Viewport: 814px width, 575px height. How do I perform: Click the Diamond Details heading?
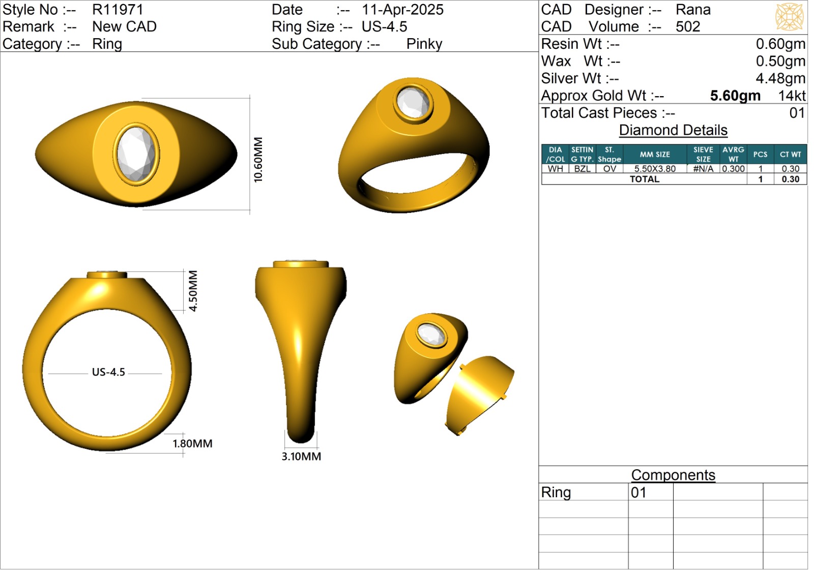pyautogui.click(x=673, y=130)
